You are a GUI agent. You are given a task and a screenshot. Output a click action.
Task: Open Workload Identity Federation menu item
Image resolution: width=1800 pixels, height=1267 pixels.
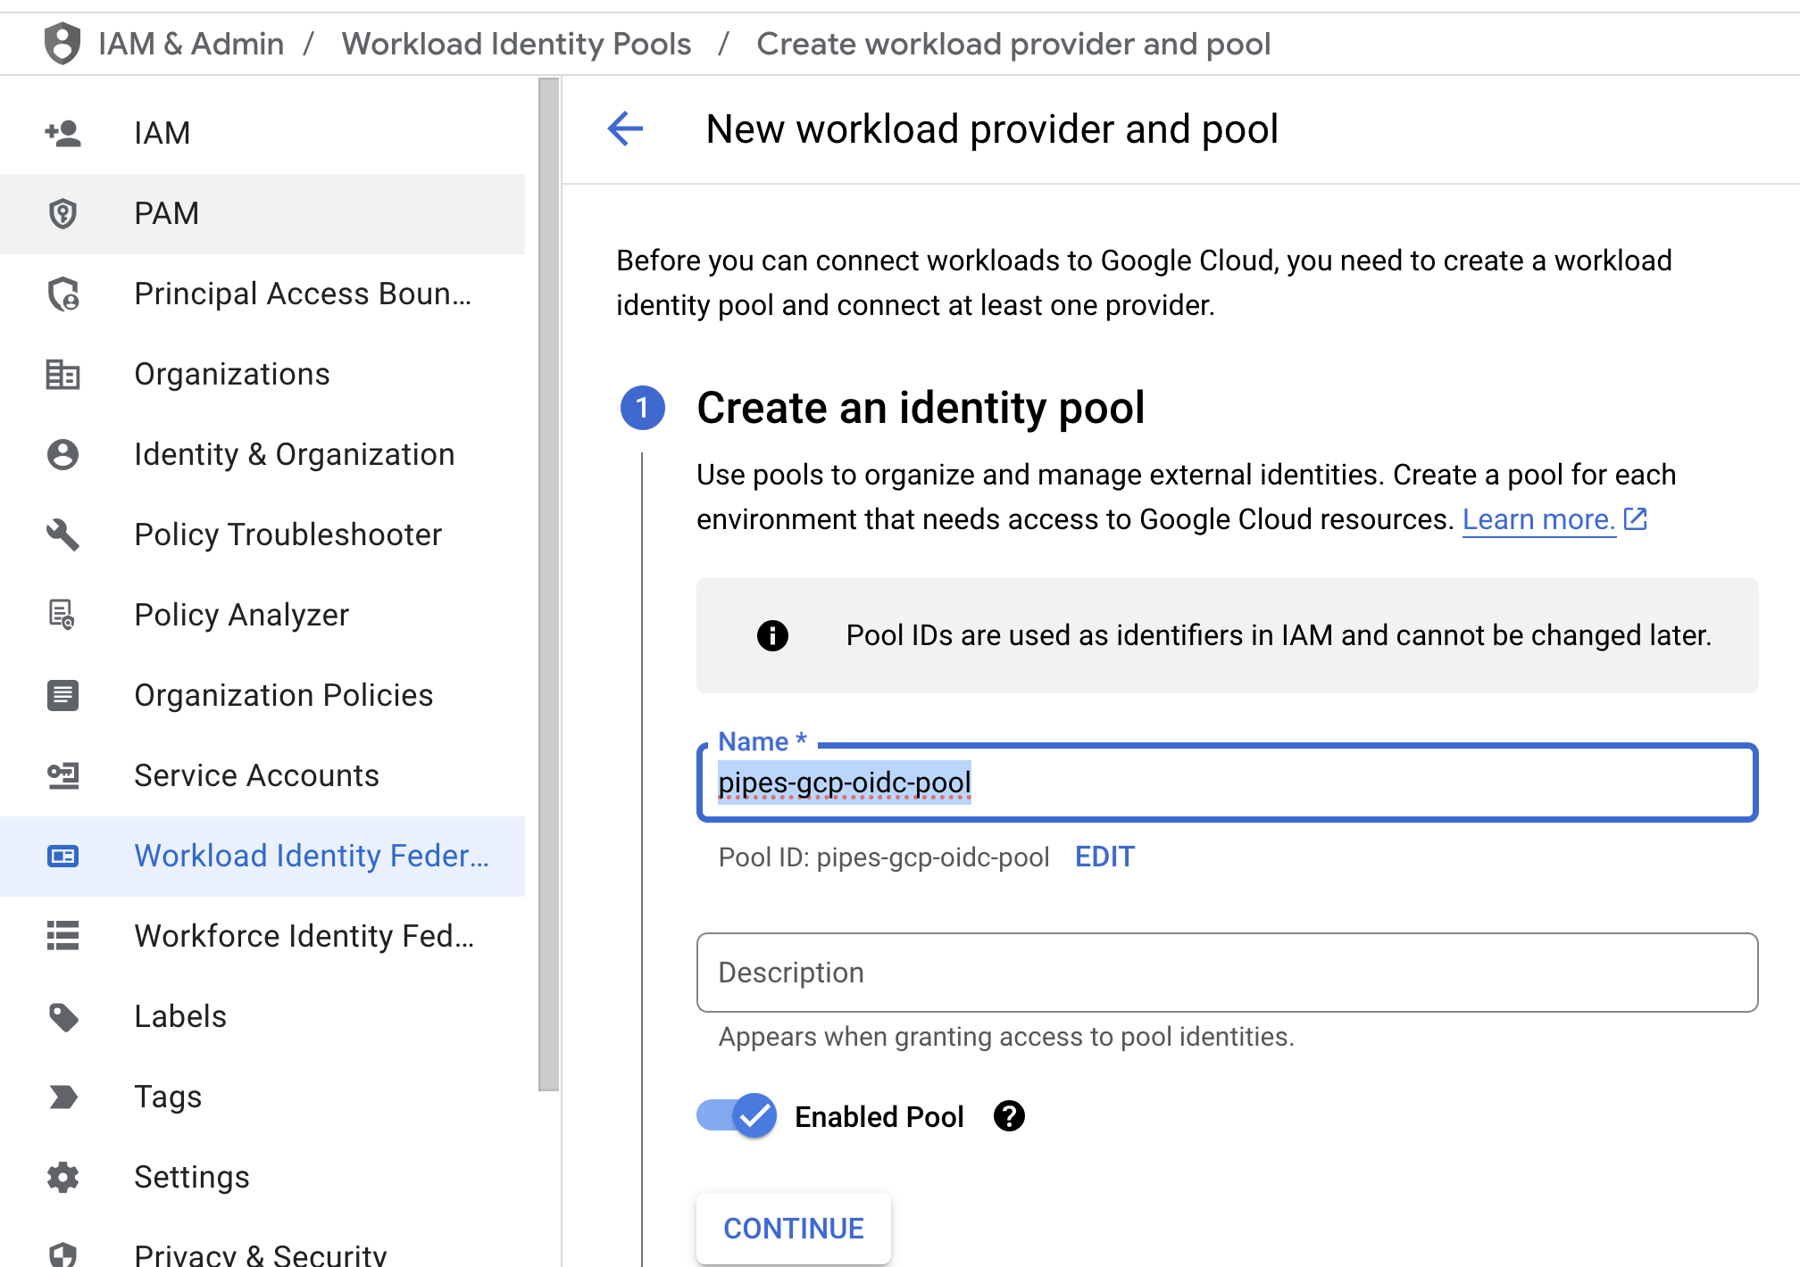tap(262, 856)
